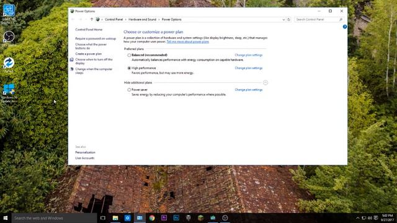
Task: Go to Control Panel breadcrumb
Action: [114, 19]
